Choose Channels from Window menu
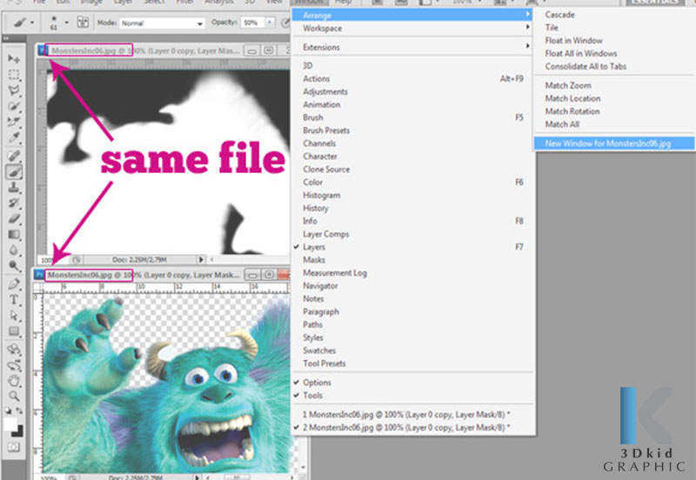This screenshot has height=480, width=696. pyautogui.click(x=413, y=143)
